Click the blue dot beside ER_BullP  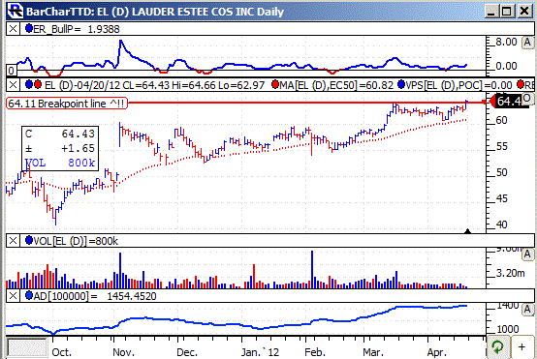(x=29, y=28)
